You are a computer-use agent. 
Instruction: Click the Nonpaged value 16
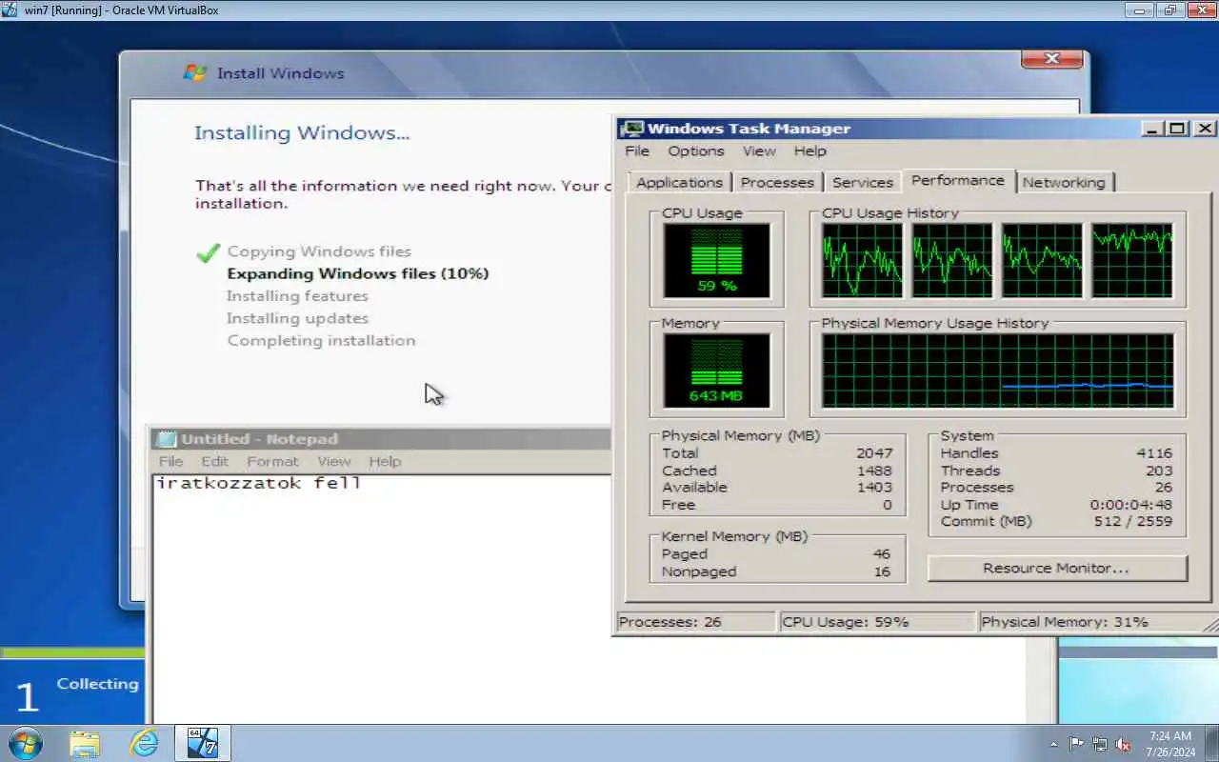point(882,572)
